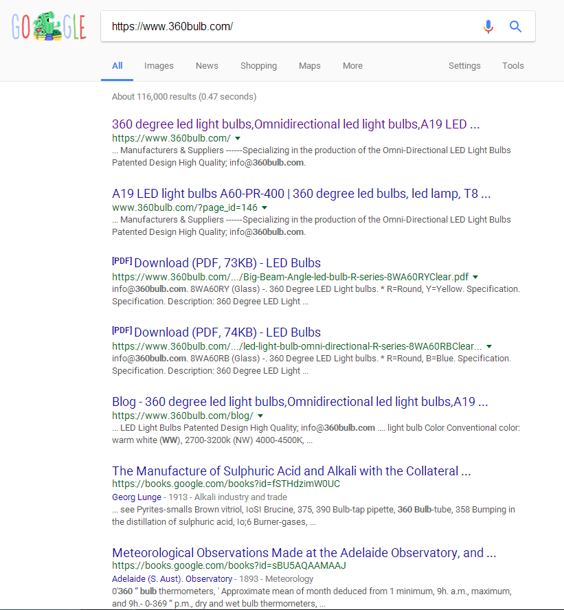
Task: Click the books.google.com sBU5AQAAMAAJ URL text
Action: [x=229, y=565]
